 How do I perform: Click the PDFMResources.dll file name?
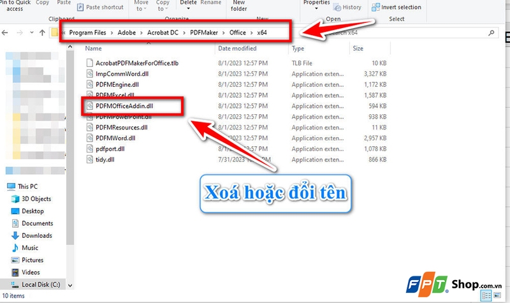tap(122, 128)
